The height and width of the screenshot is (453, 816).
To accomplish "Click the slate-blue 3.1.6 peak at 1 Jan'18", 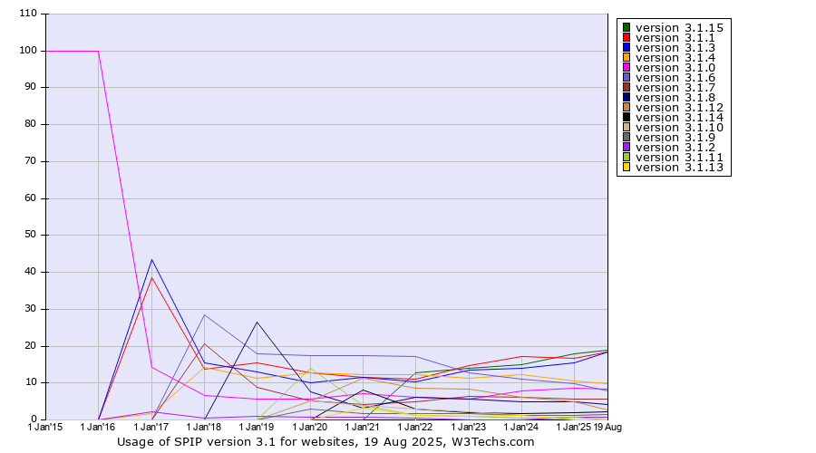I will click(x=205, y=314).
